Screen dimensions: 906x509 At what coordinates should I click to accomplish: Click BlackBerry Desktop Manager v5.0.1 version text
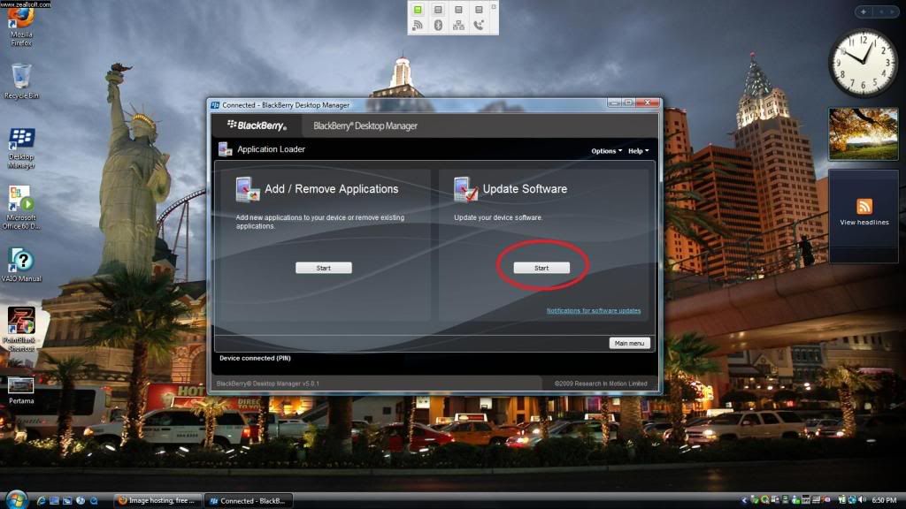(267, 384)
